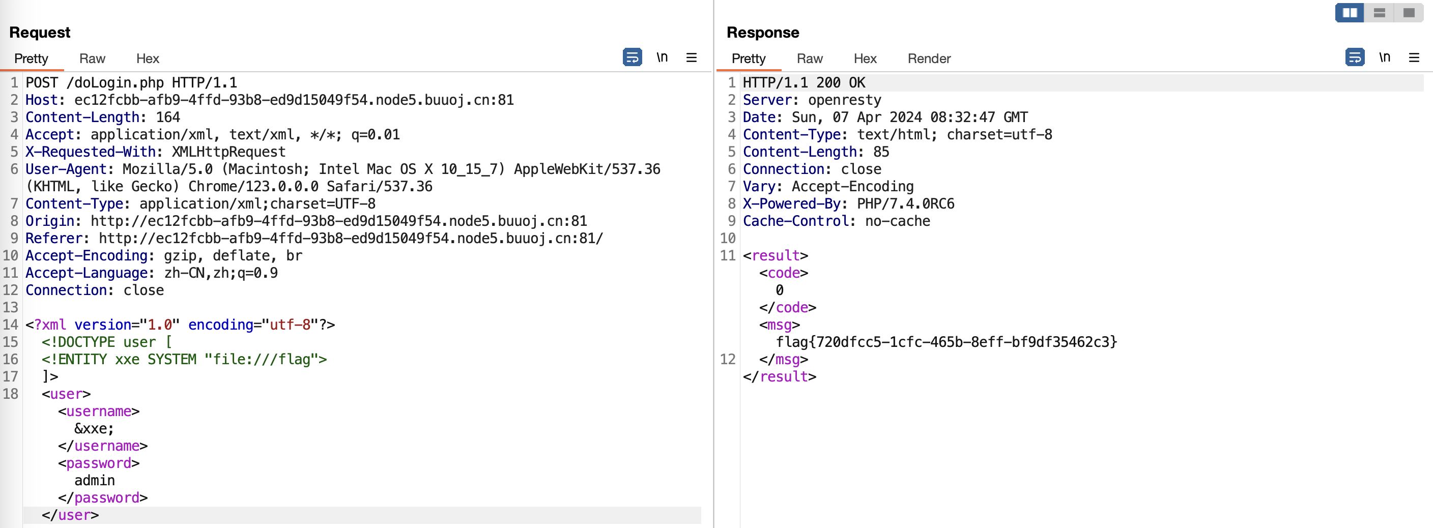This screenshot has width=1433, height=528.
Task: Click the Date header in response
Action: coord(885,118)
